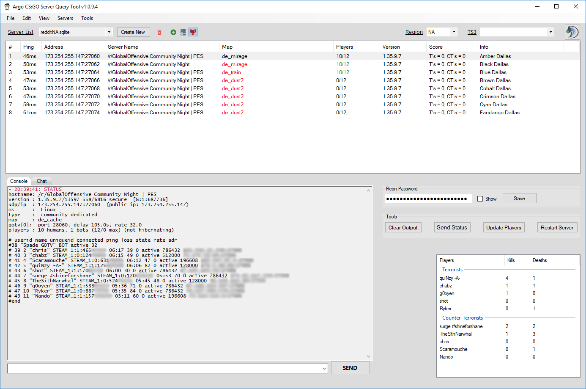
Task: Click the Argo app icon in title bar
Action: [7, 7]
